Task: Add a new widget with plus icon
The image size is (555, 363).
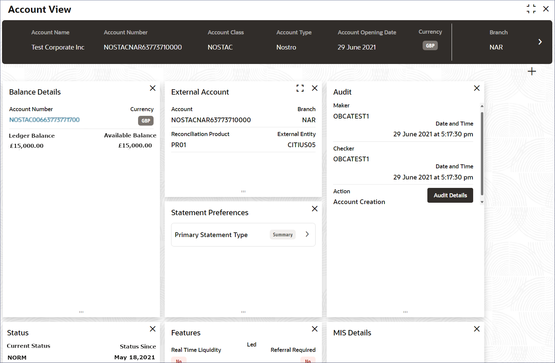Action: pyautogui.click(x=532, y=71)
